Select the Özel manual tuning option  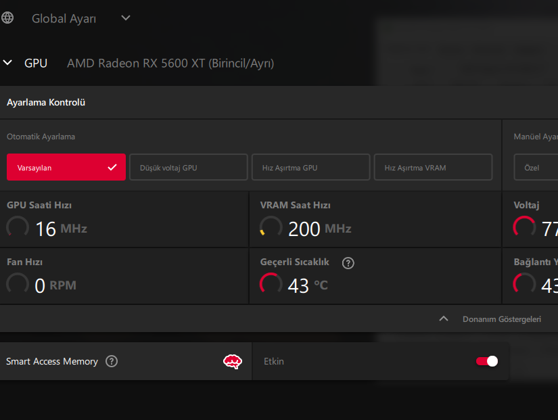click(x=536, y=167)
